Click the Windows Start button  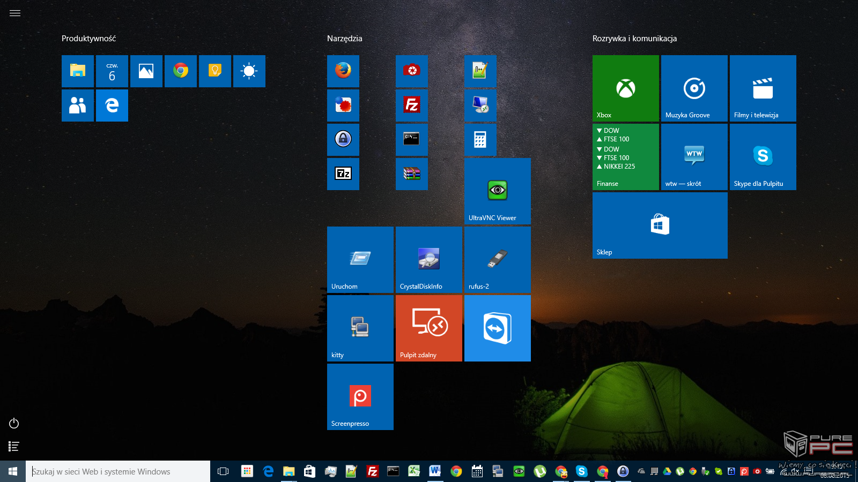pos(13,471)
